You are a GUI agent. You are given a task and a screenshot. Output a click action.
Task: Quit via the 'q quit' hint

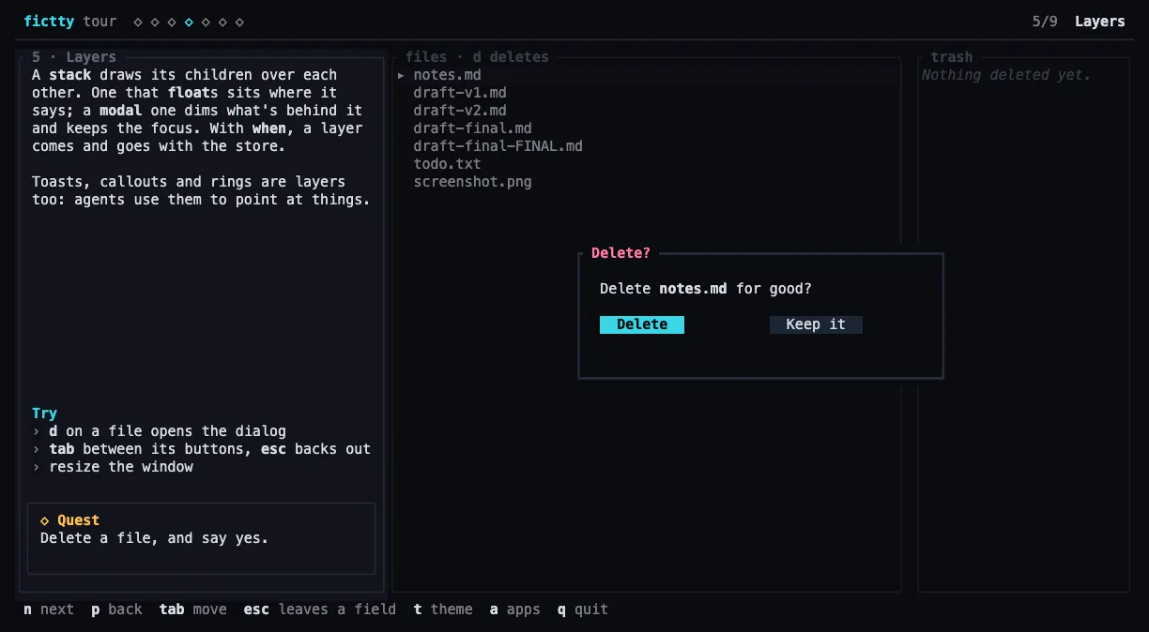[583, 609]
